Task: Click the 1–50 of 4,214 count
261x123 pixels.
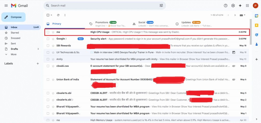Action: pos(217,15)
